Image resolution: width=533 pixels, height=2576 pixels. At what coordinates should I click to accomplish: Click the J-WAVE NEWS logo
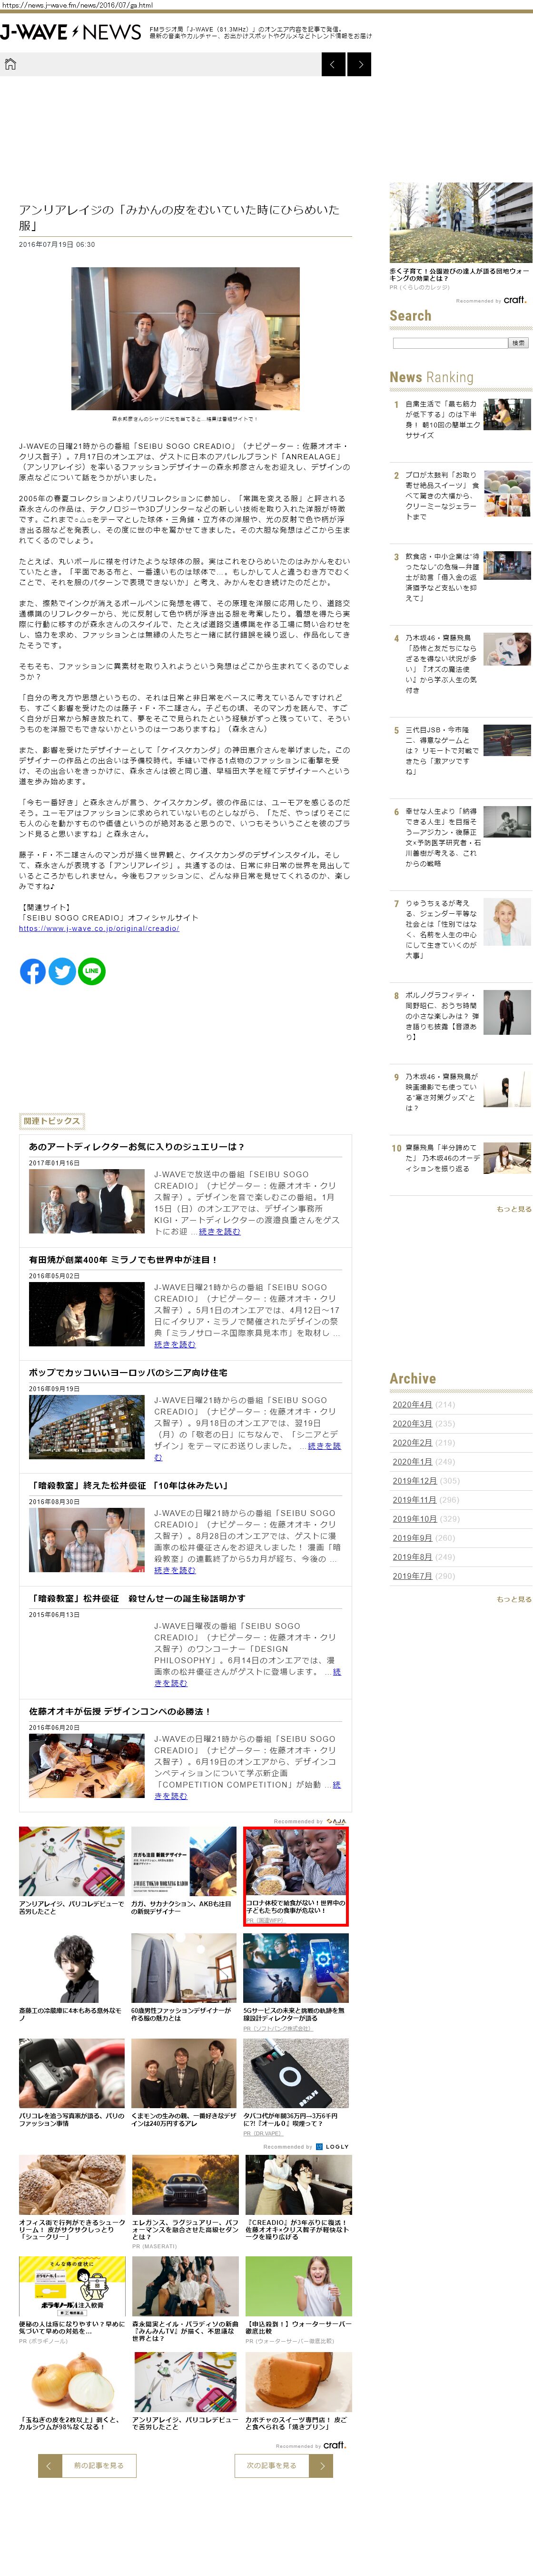pos(70,33)
